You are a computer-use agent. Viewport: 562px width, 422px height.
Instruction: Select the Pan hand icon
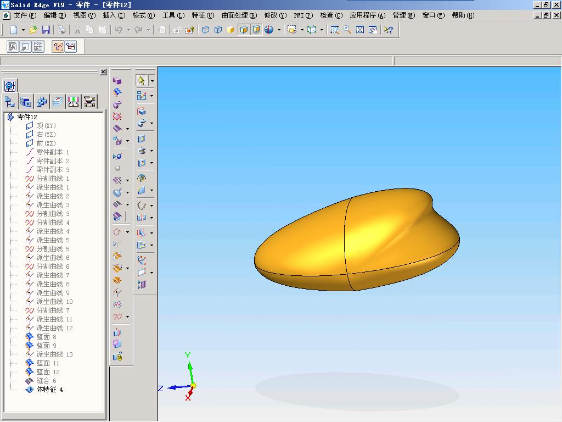tap(373, 30)
